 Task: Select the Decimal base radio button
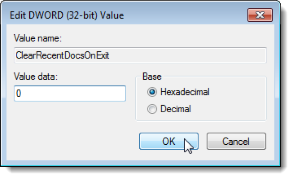click(x=152, y=109)
